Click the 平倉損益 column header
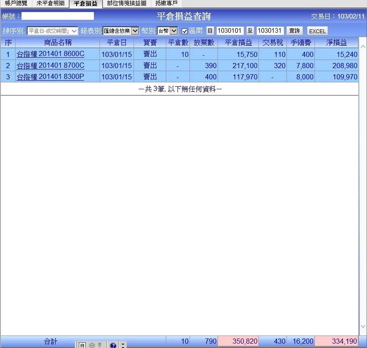The width and height of the screenshot is (367, 348). tap(238, 42)
